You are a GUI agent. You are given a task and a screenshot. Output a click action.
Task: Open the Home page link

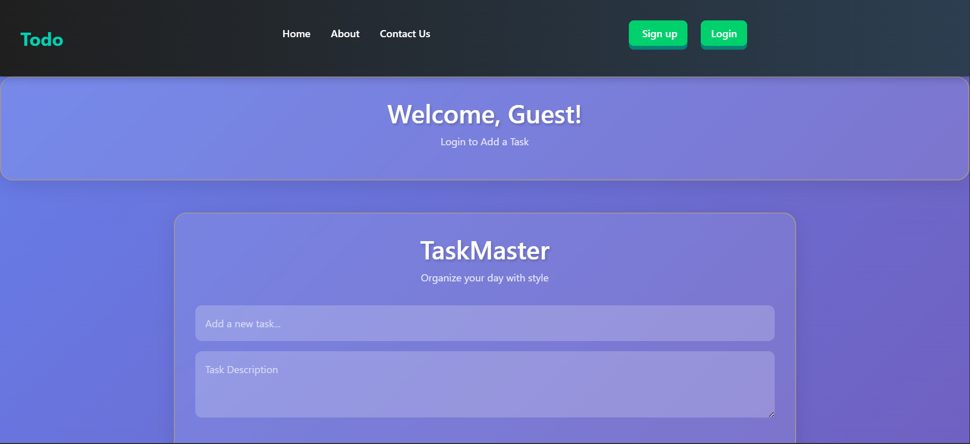point(296,34)
